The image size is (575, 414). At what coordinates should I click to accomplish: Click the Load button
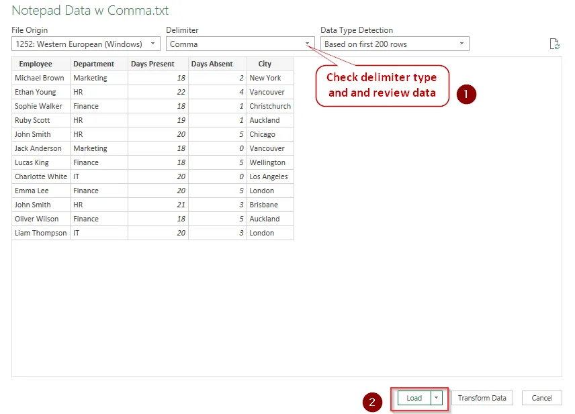[414, 398]
